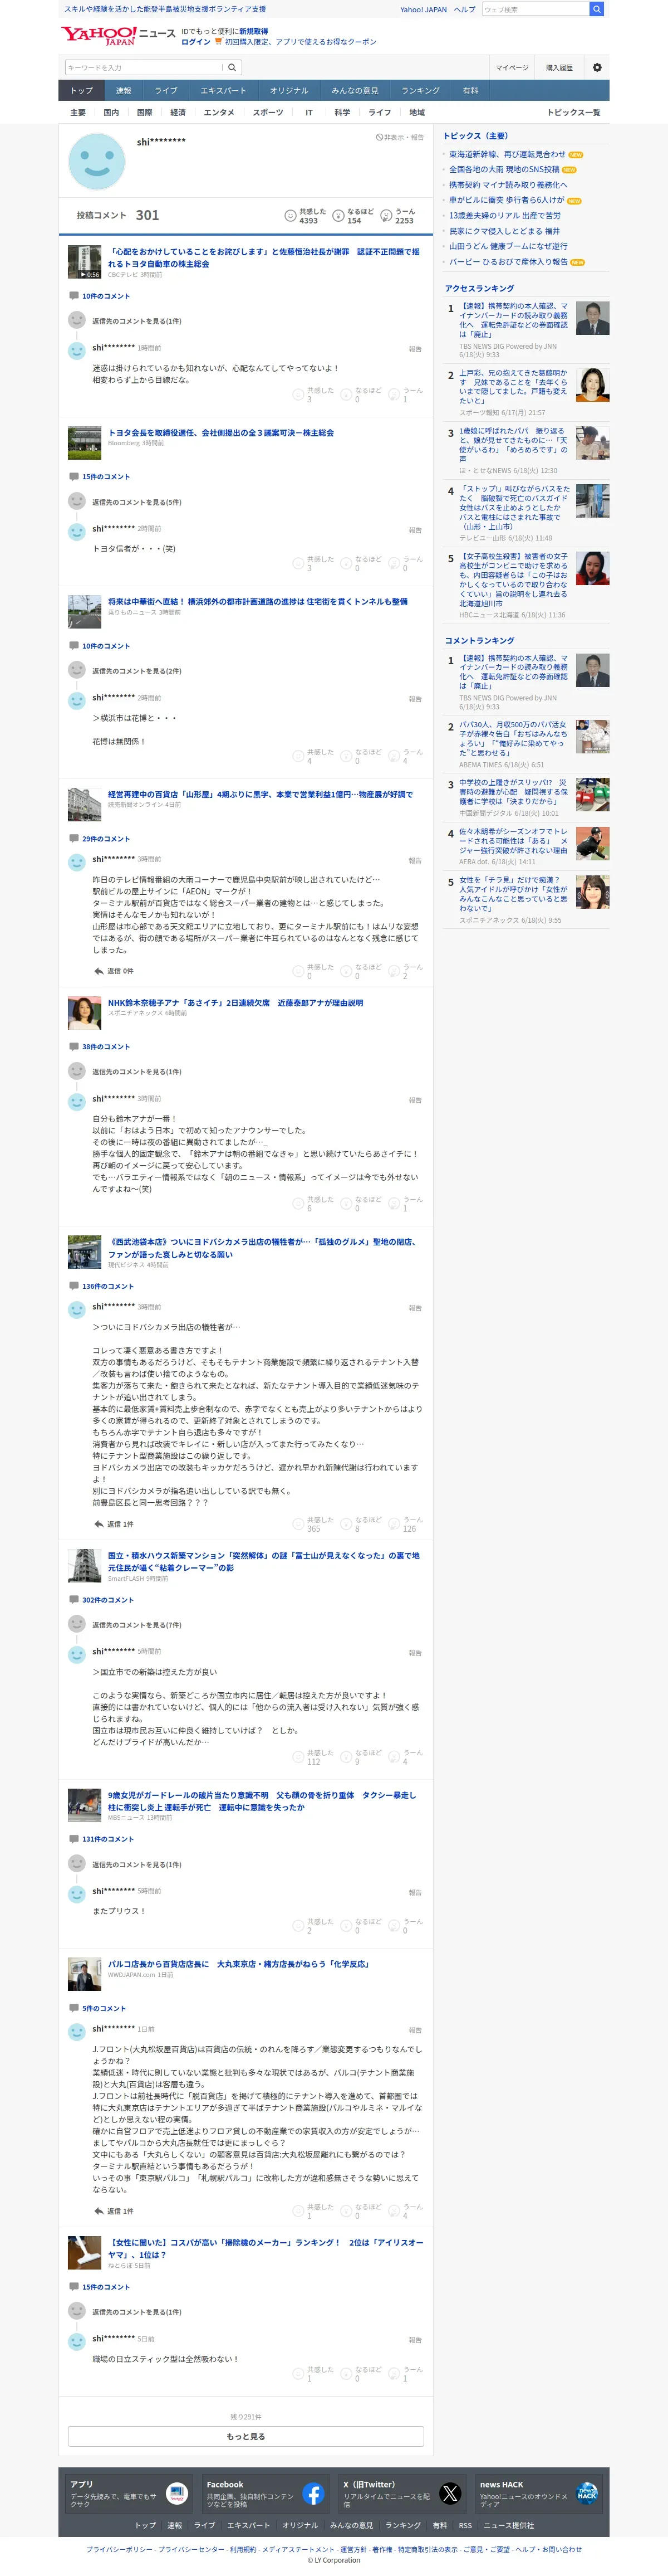
Task: Open the 経済 category
Action: click(178, 113)
